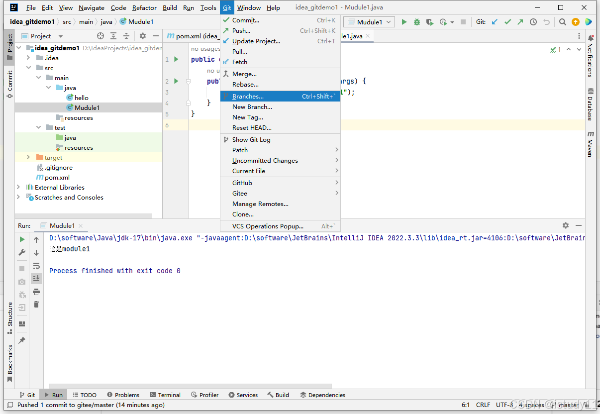Click the up-arrow stack trace icon
Screen dimensions: 600x414
click(x=36, y=239)
